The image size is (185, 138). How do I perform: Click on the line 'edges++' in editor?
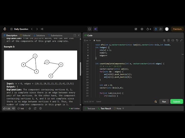(103, 55)
